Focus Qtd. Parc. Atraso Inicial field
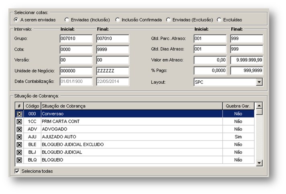Image resolution: width=286 pixels, height=194 pixels. click(210, 38)
